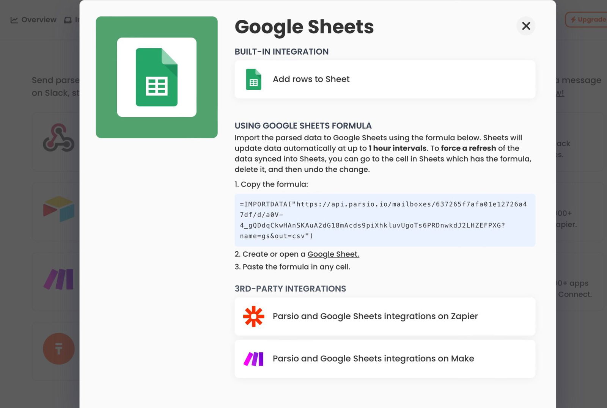The image size is (607, 408).
Task: Click the small Sheets icon beside Add rows
Action: 253,79
